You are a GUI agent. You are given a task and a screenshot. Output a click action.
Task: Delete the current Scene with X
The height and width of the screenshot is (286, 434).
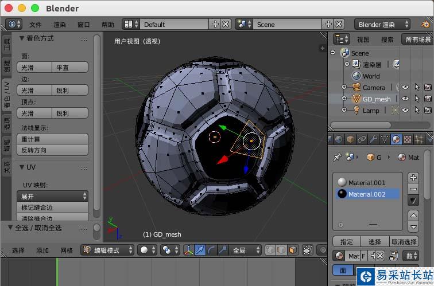[339, 24]
